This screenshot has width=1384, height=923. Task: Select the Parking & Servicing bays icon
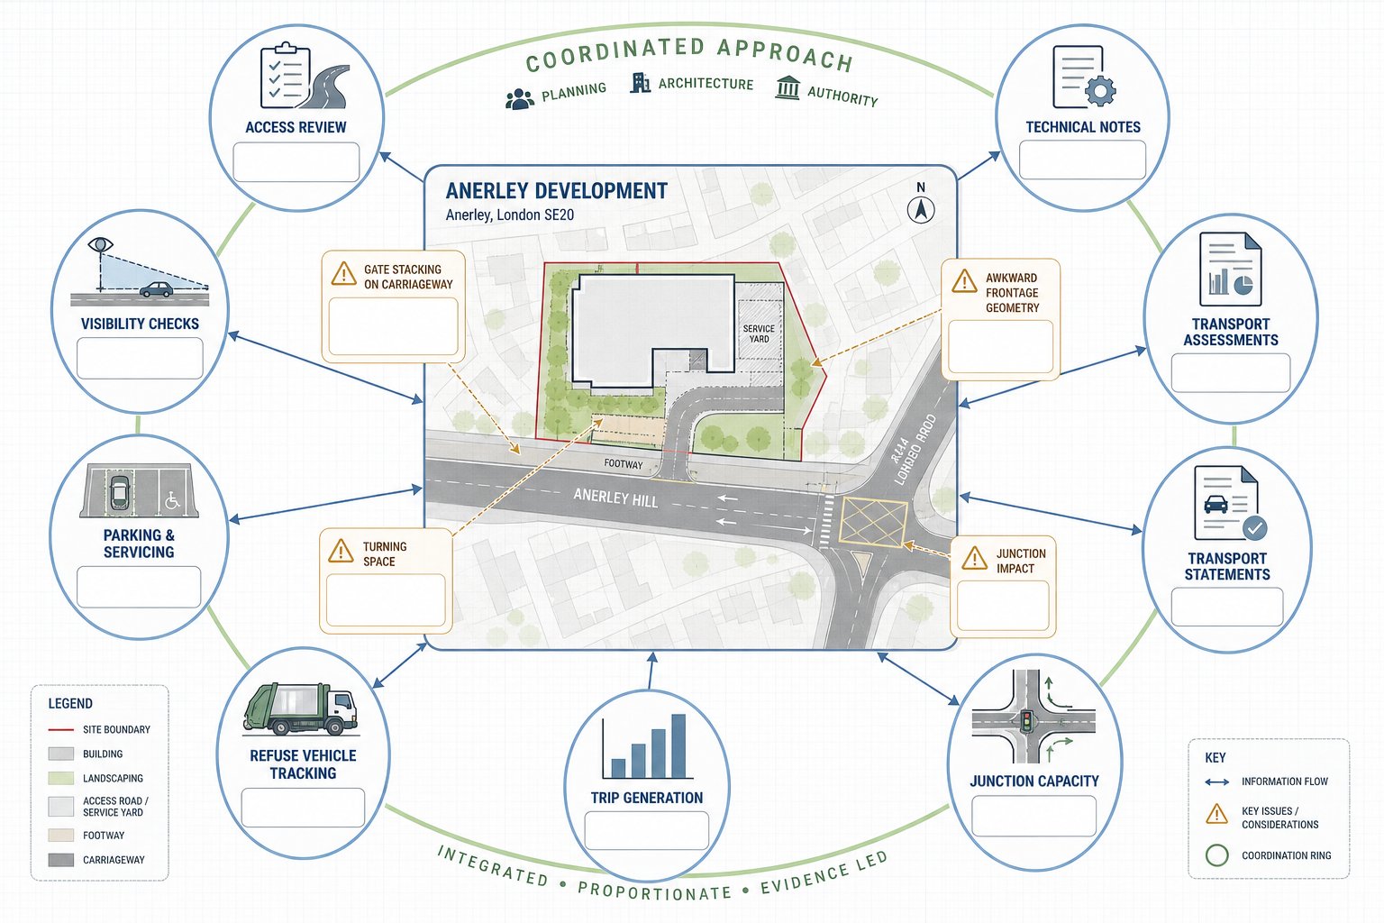click(x=139, y=491)
